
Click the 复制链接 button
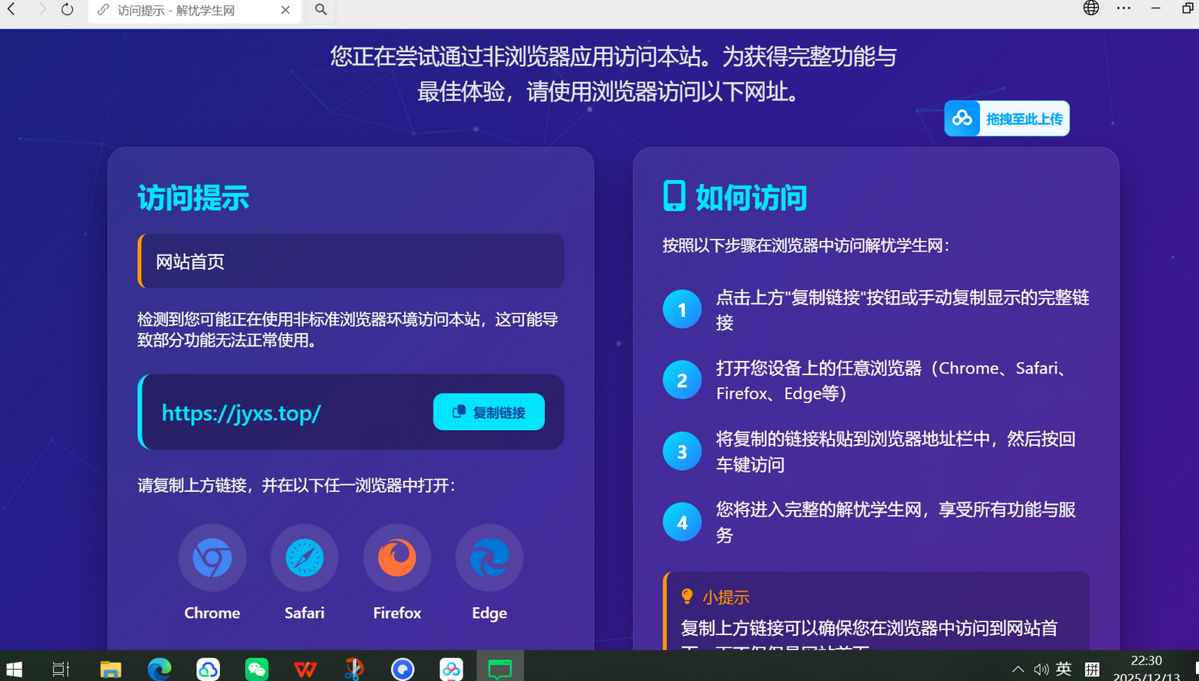tap(489, 412)
